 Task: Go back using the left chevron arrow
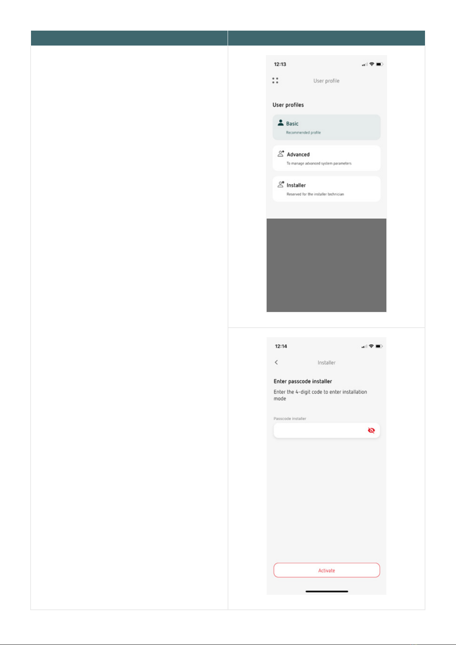click(276, 362)
